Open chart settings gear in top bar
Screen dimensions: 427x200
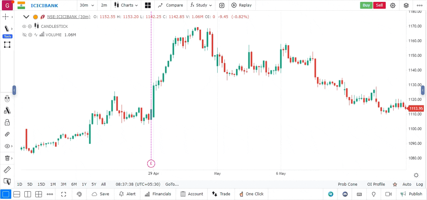pos(393,5)
